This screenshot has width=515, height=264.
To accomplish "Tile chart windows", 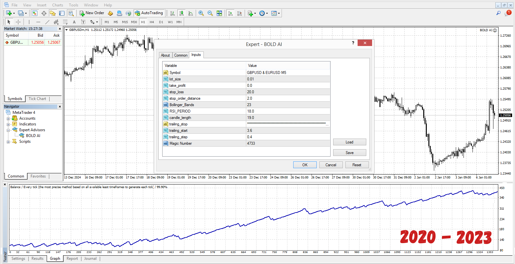I will pyautogui.click(x=219, y=13).
